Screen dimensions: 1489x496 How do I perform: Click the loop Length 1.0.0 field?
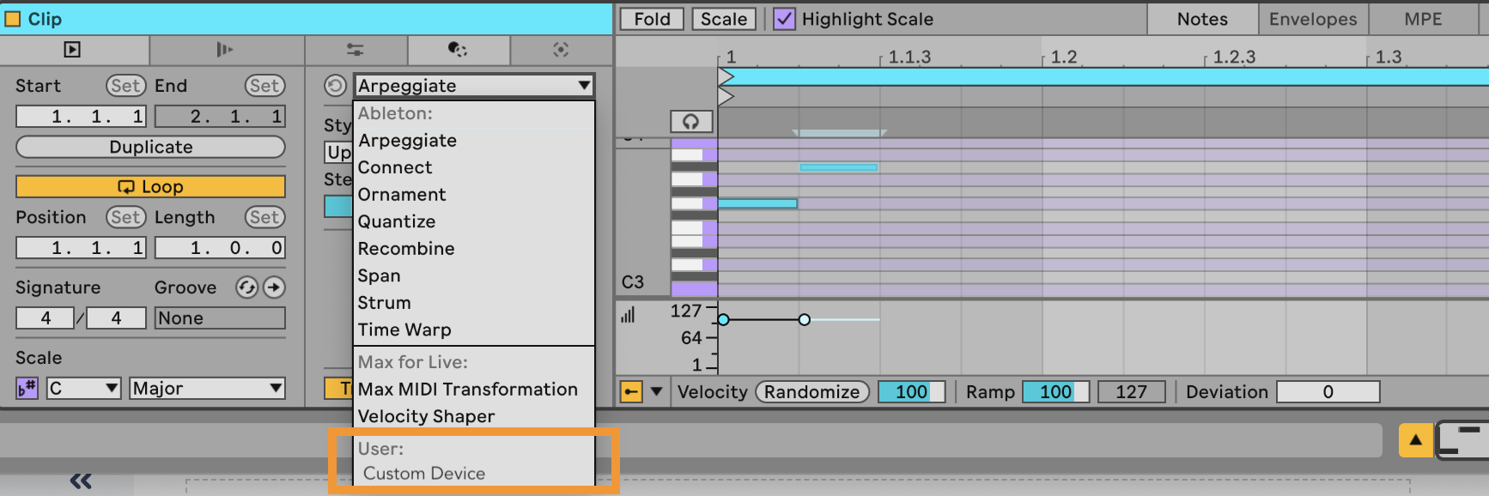pyautogui.click(x=220, y=248)
